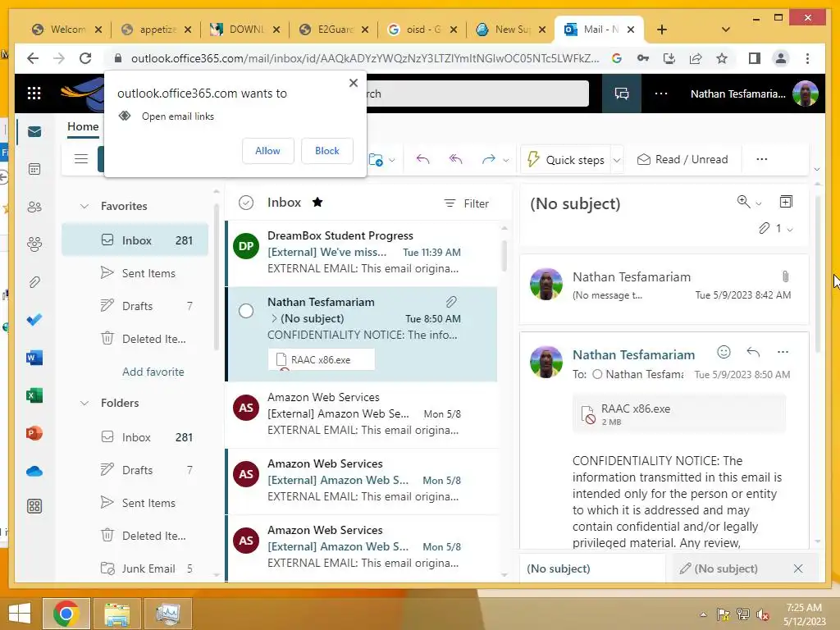Add a reaction with the smiley icon
Image resolution: width=840 pixels, height=630 pixels.
(724, 352)
